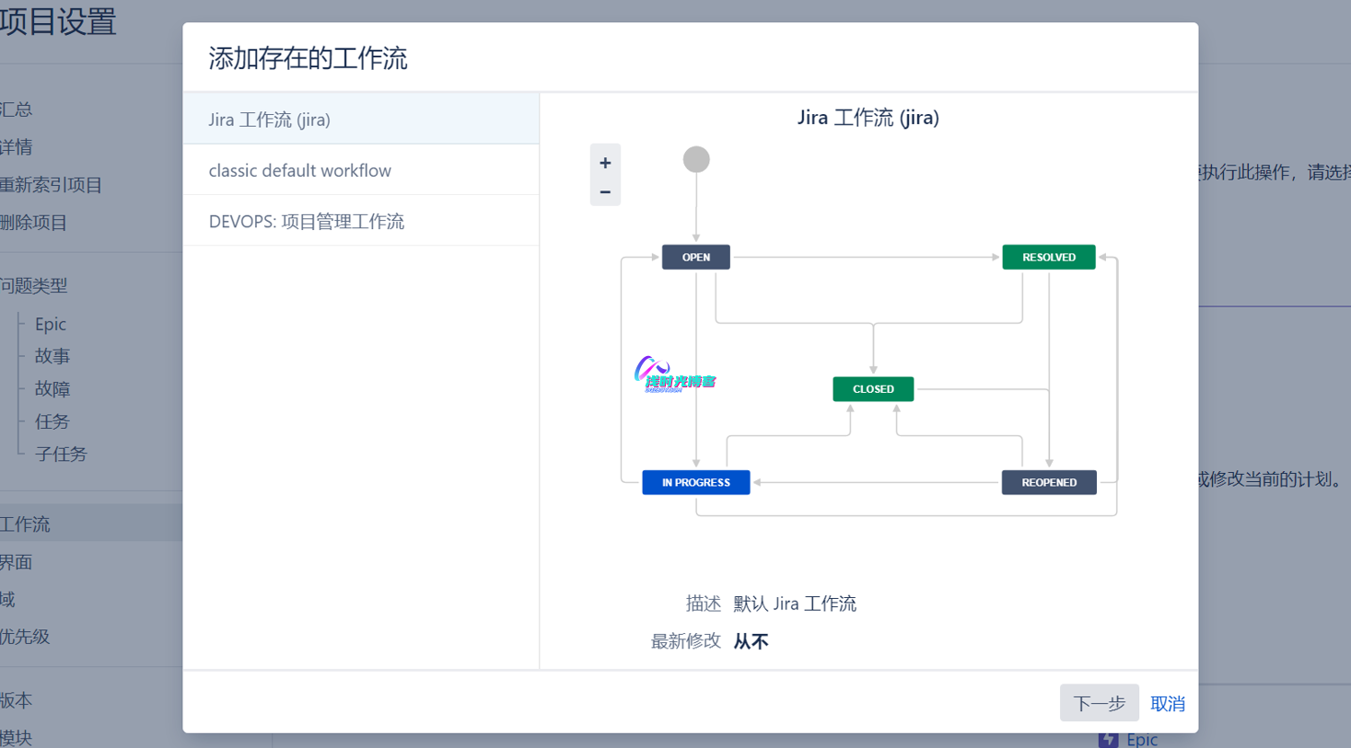
Task: Choose DEVOPS: 项目管理工作流 from list
Action: pyautogui.click(x=307, y=222)
